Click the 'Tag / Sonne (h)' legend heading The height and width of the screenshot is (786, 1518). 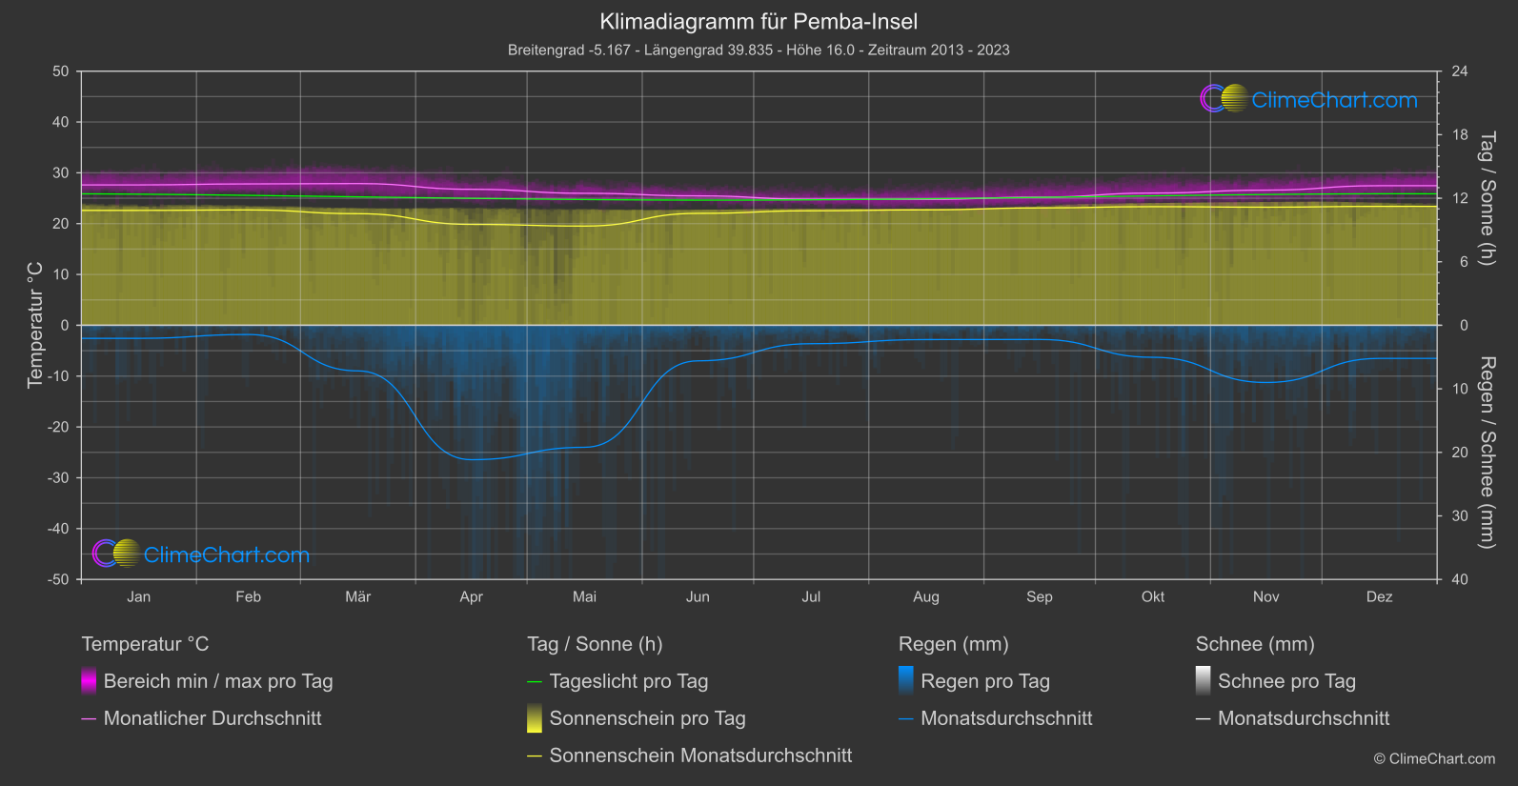point(595,644)
